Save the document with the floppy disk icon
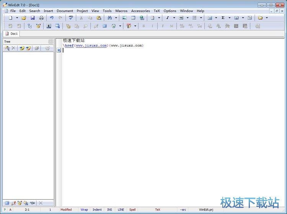287x214 pixels. 33,18
